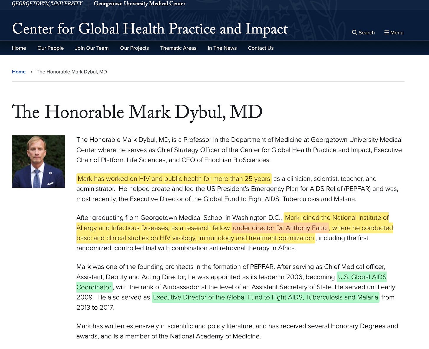
Task: Select Join Our Team in navigation
Action: [92, 48]
